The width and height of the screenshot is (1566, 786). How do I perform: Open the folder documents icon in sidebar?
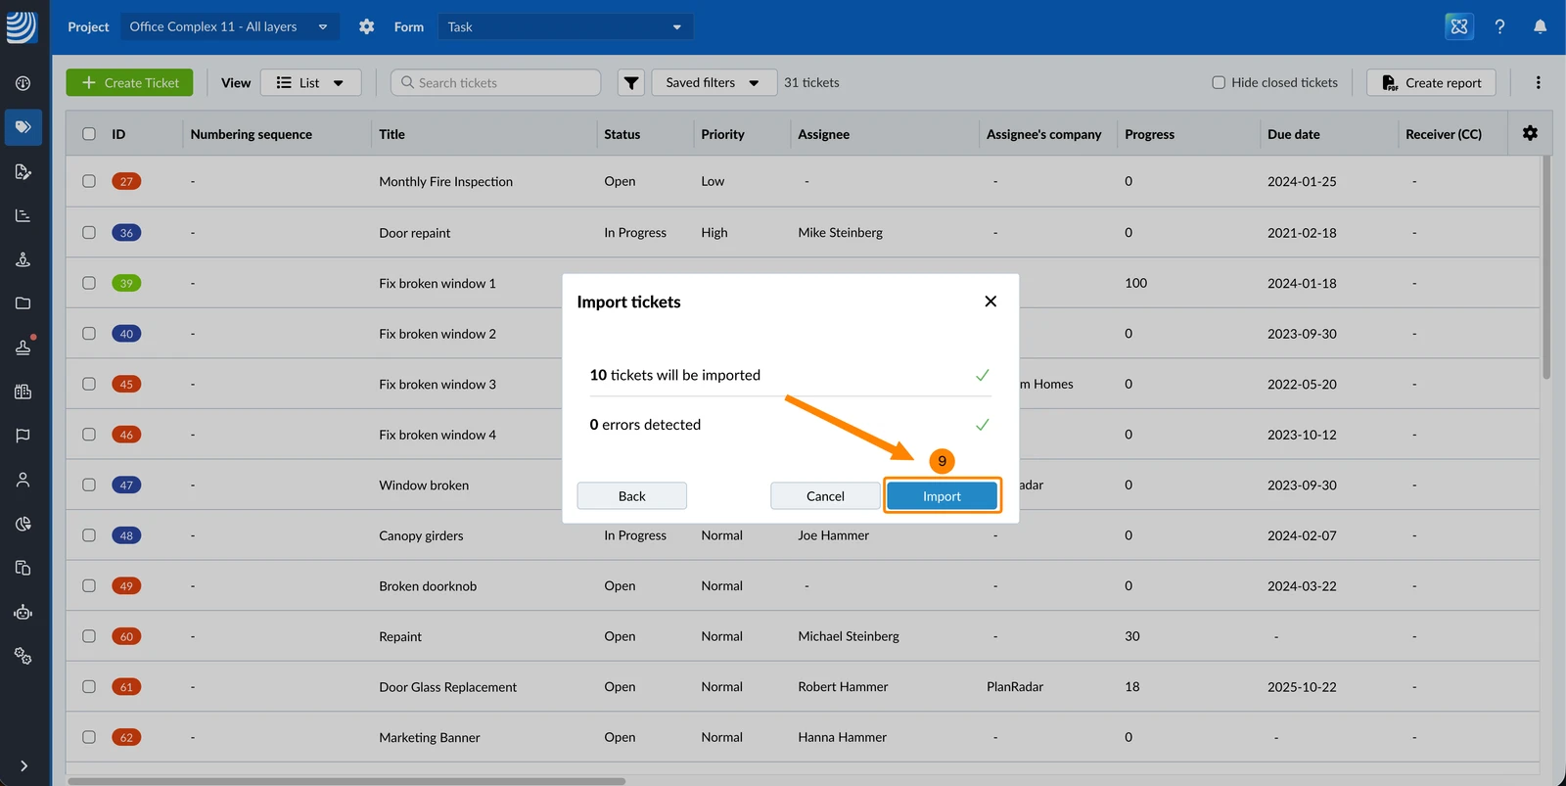point(23,303)
